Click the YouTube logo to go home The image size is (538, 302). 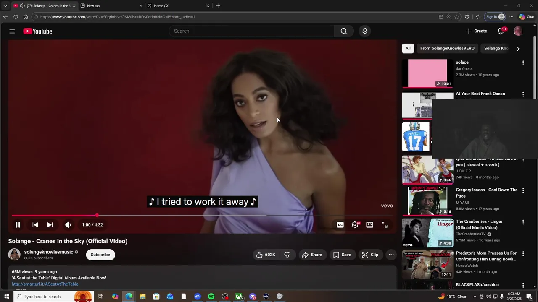(x=37, y=31)
